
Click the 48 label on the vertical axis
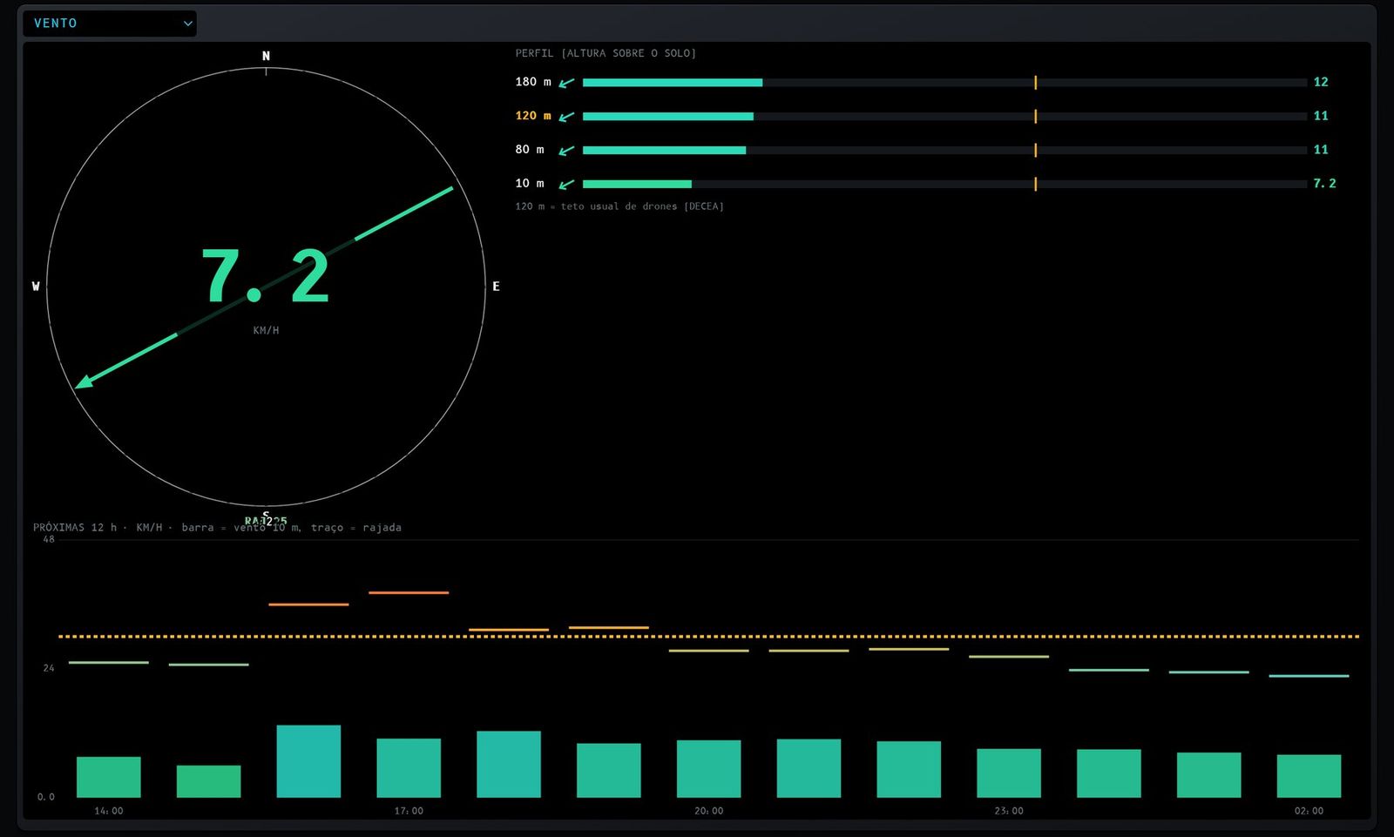[49, 540]
